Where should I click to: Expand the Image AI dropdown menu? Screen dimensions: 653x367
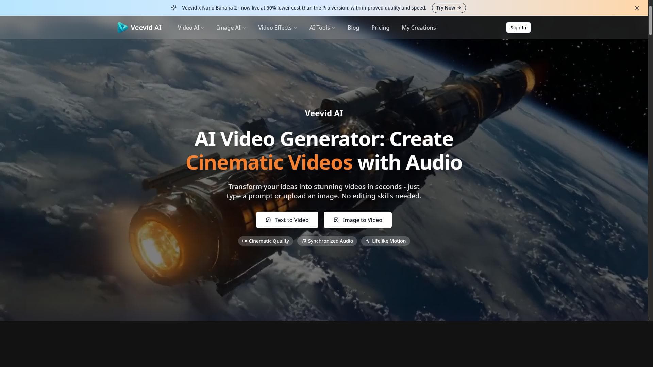(231, 28)
